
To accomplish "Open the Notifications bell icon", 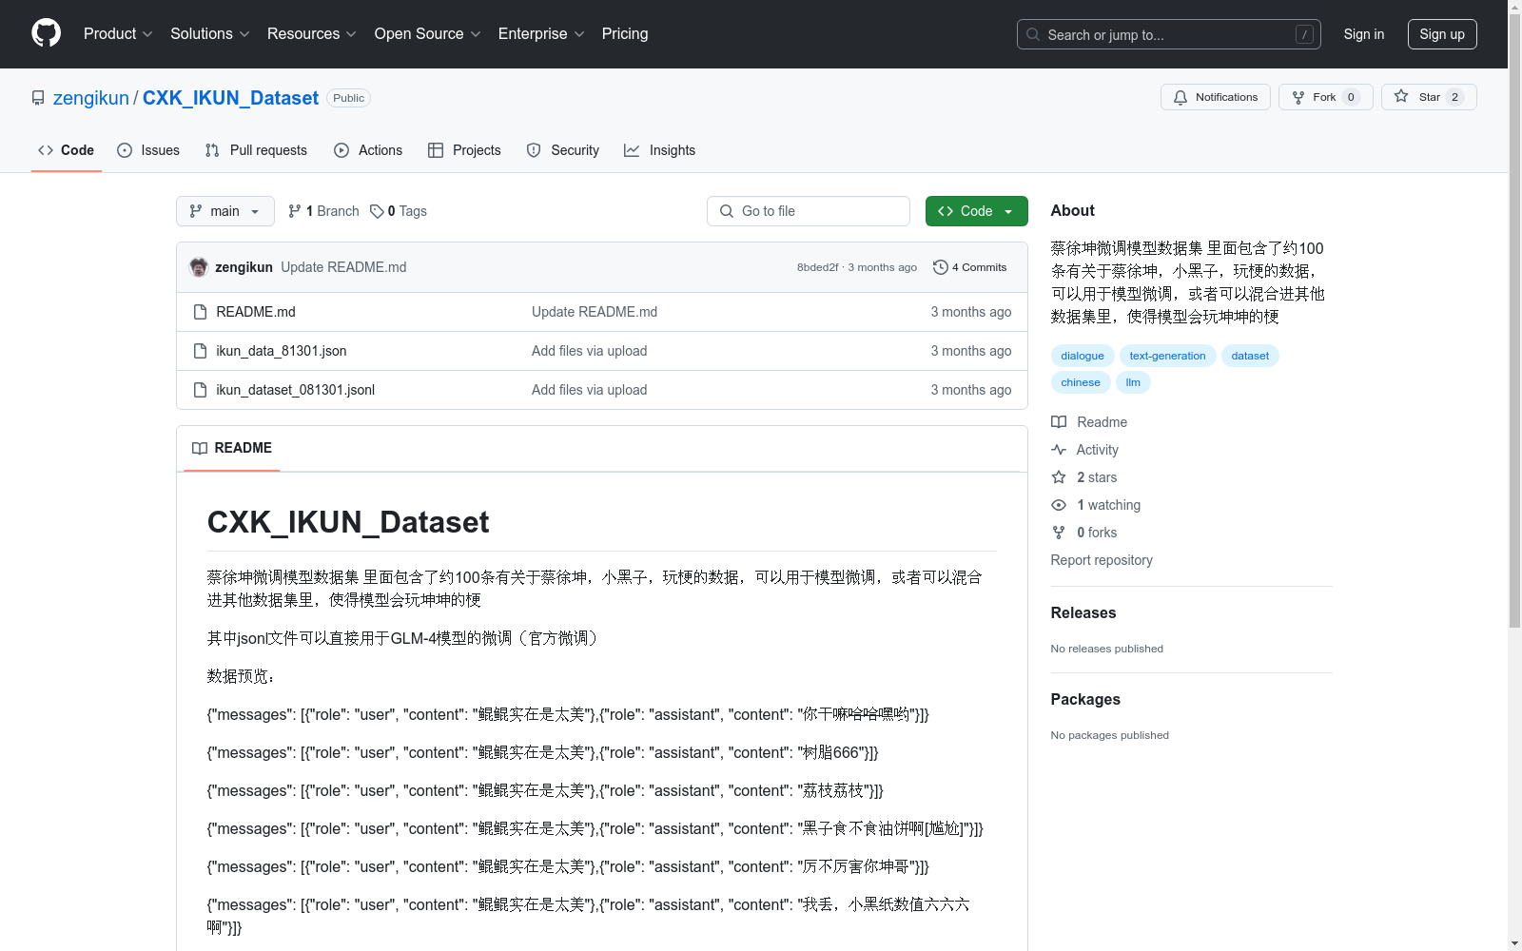I will [x=1181, y=96].
